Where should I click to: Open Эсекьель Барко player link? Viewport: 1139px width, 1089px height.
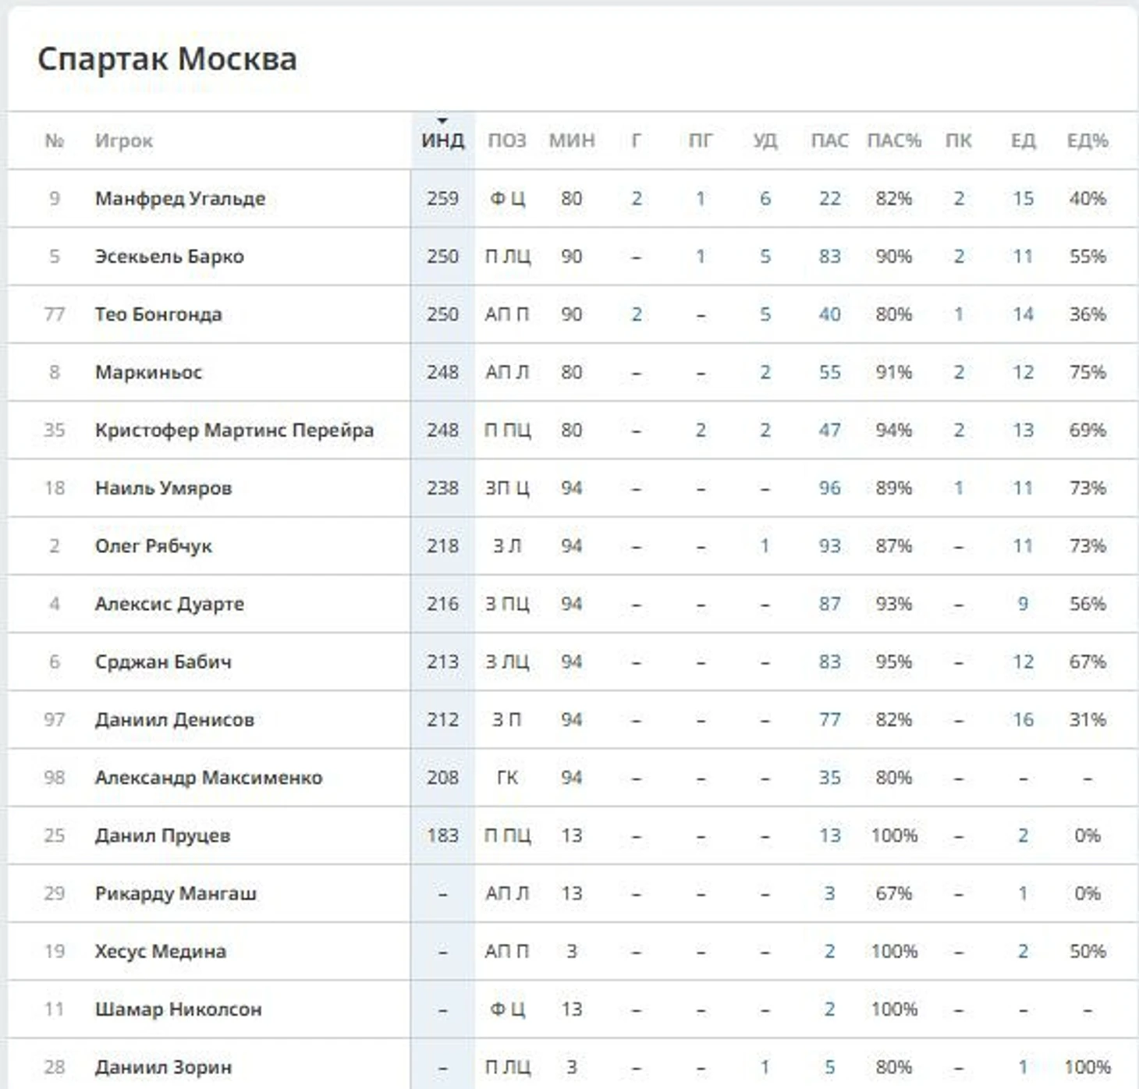click(169, 257)
